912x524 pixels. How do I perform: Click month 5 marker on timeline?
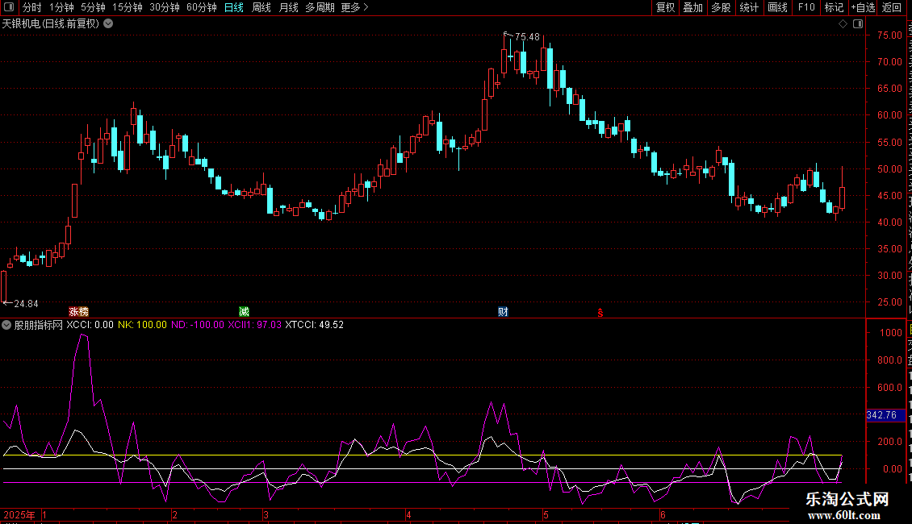coord(546,514)
